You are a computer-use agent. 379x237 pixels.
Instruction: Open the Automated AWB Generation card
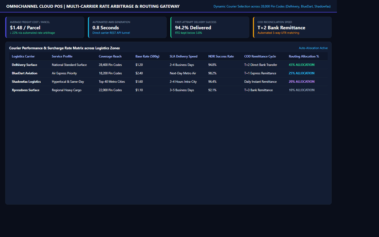click(127, 27)
